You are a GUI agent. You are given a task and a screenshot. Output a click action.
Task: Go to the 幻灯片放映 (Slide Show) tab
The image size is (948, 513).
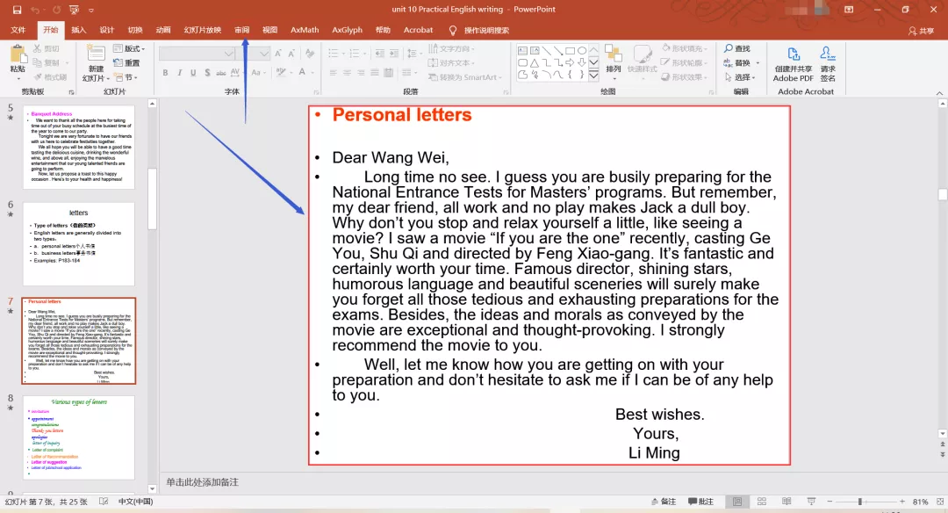coord(203,30)
